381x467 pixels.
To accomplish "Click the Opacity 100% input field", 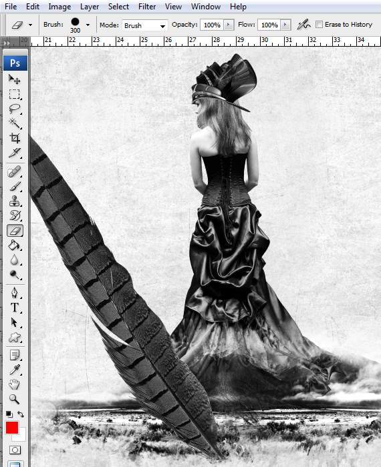I will [x=212, y=25].
